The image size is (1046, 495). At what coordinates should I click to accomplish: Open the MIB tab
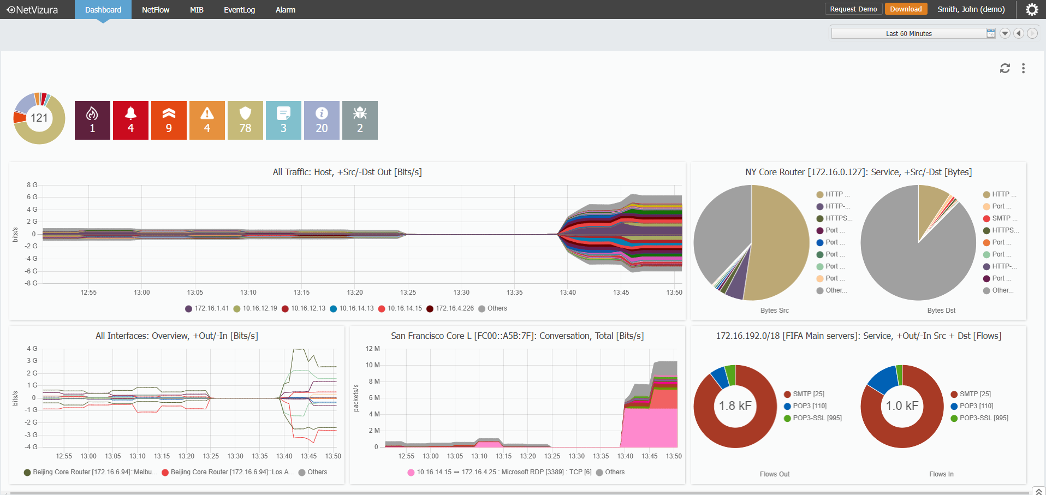pos(197,10)
